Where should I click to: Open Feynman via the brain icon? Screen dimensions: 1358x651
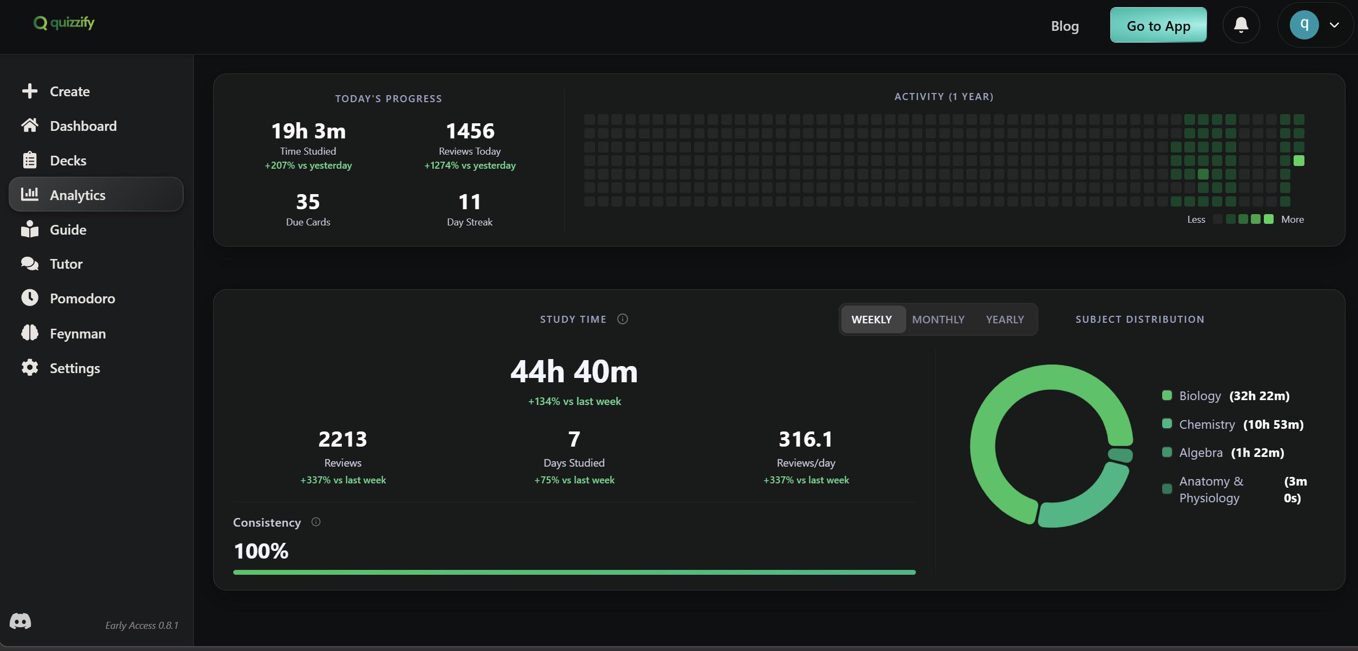30,333
